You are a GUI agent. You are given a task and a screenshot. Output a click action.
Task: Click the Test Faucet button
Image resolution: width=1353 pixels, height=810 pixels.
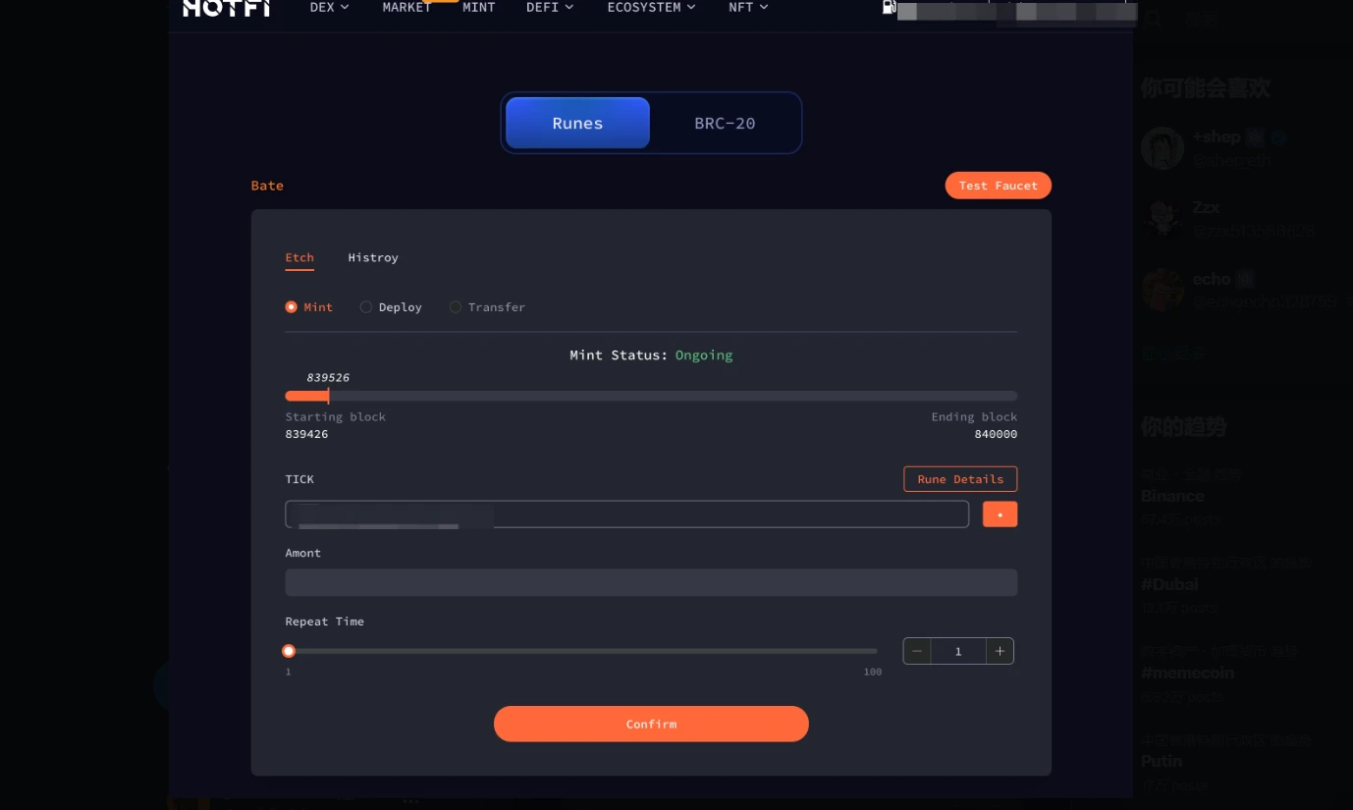998,185
